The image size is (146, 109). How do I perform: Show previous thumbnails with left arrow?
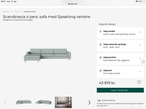tap(5, 102)
